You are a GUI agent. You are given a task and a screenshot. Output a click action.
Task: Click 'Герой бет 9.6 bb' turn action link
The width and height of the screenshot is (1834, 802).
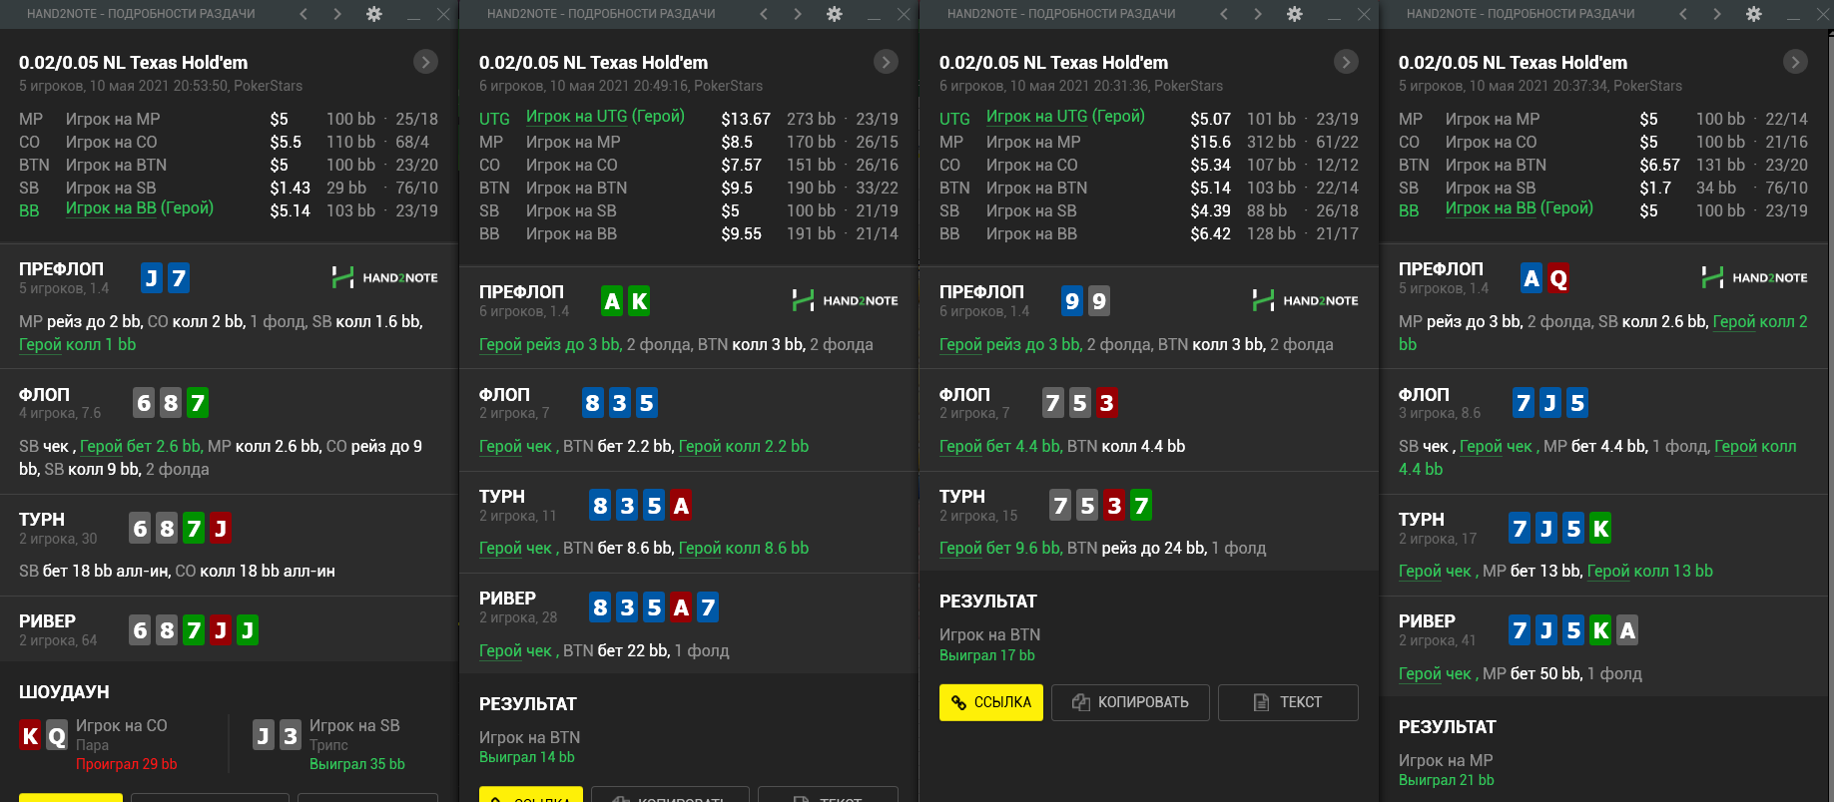[x=999, y=548]
